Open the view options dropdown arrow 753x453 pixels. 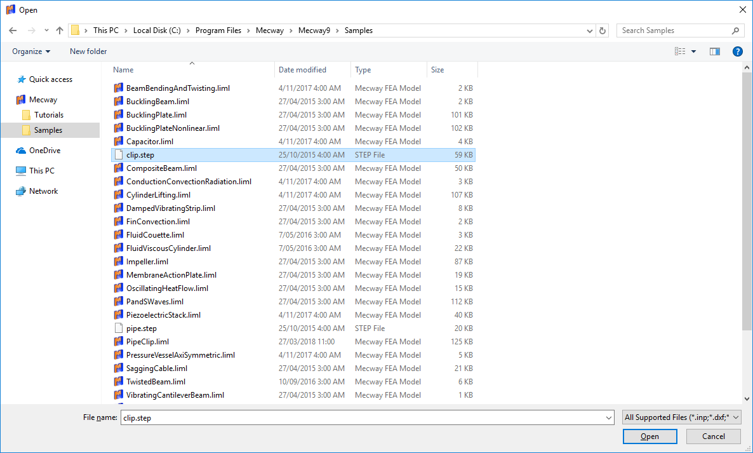(x=693, y=51)
